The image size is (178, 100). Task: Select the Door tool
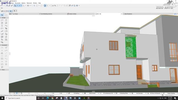point(6,20)
